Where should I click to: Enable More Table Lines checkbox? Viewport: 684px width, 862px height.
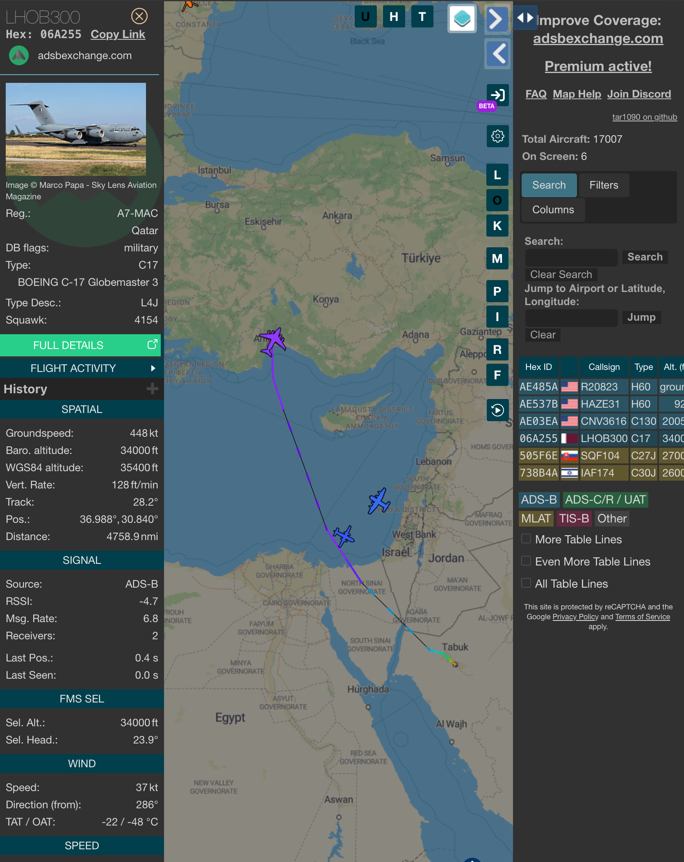click(526, 538)
